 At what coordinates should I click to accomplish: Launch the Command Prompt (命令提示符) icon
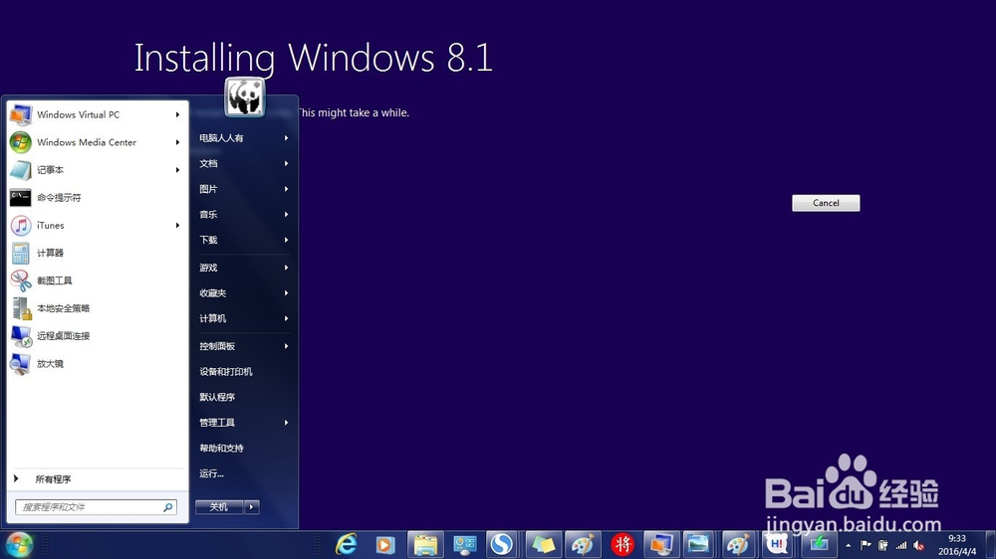click(20, 197)
